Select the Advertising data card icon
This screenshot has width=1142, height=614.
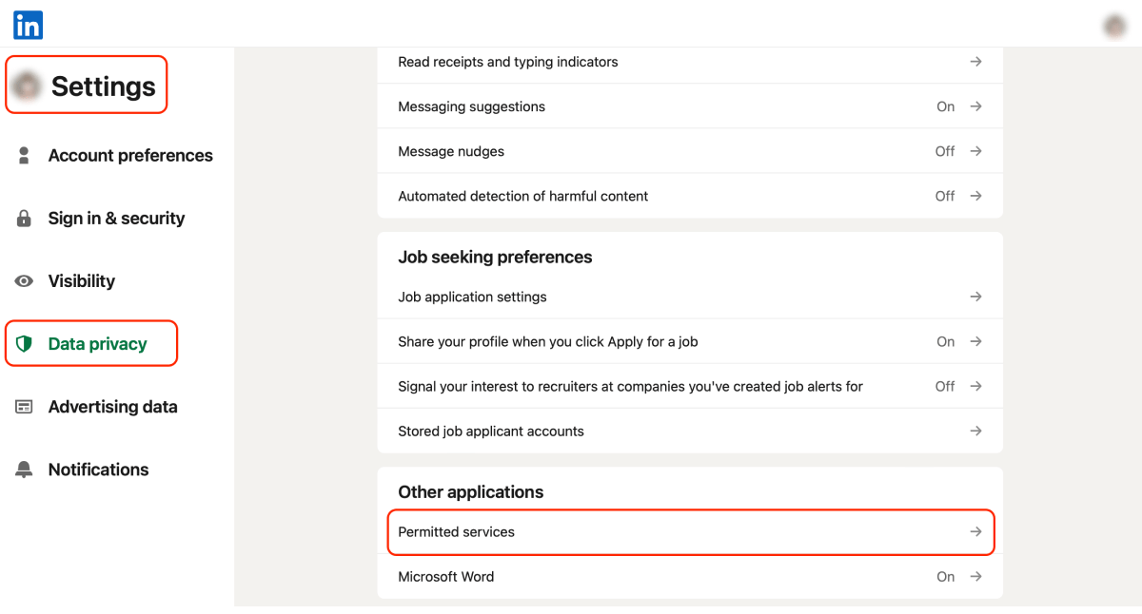(x=24, y=406)
